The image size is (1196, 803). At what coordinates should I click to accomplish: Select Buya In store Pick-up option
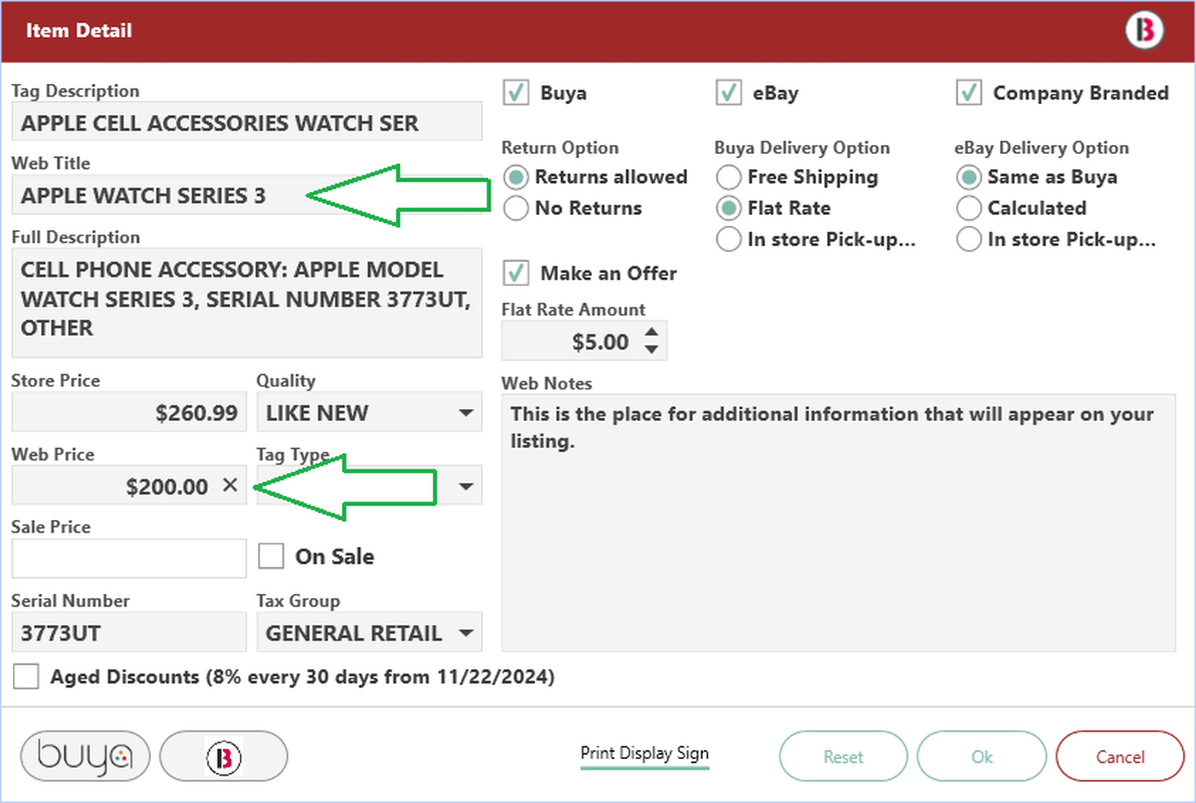(728, 239)
